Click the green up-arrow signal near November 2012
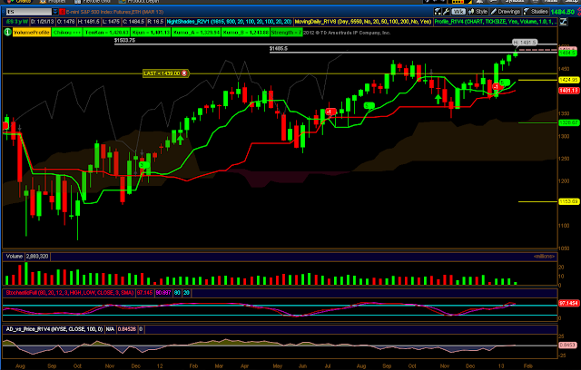The width and height of the screenshot is (581, 370). click(x=438, y=99)
